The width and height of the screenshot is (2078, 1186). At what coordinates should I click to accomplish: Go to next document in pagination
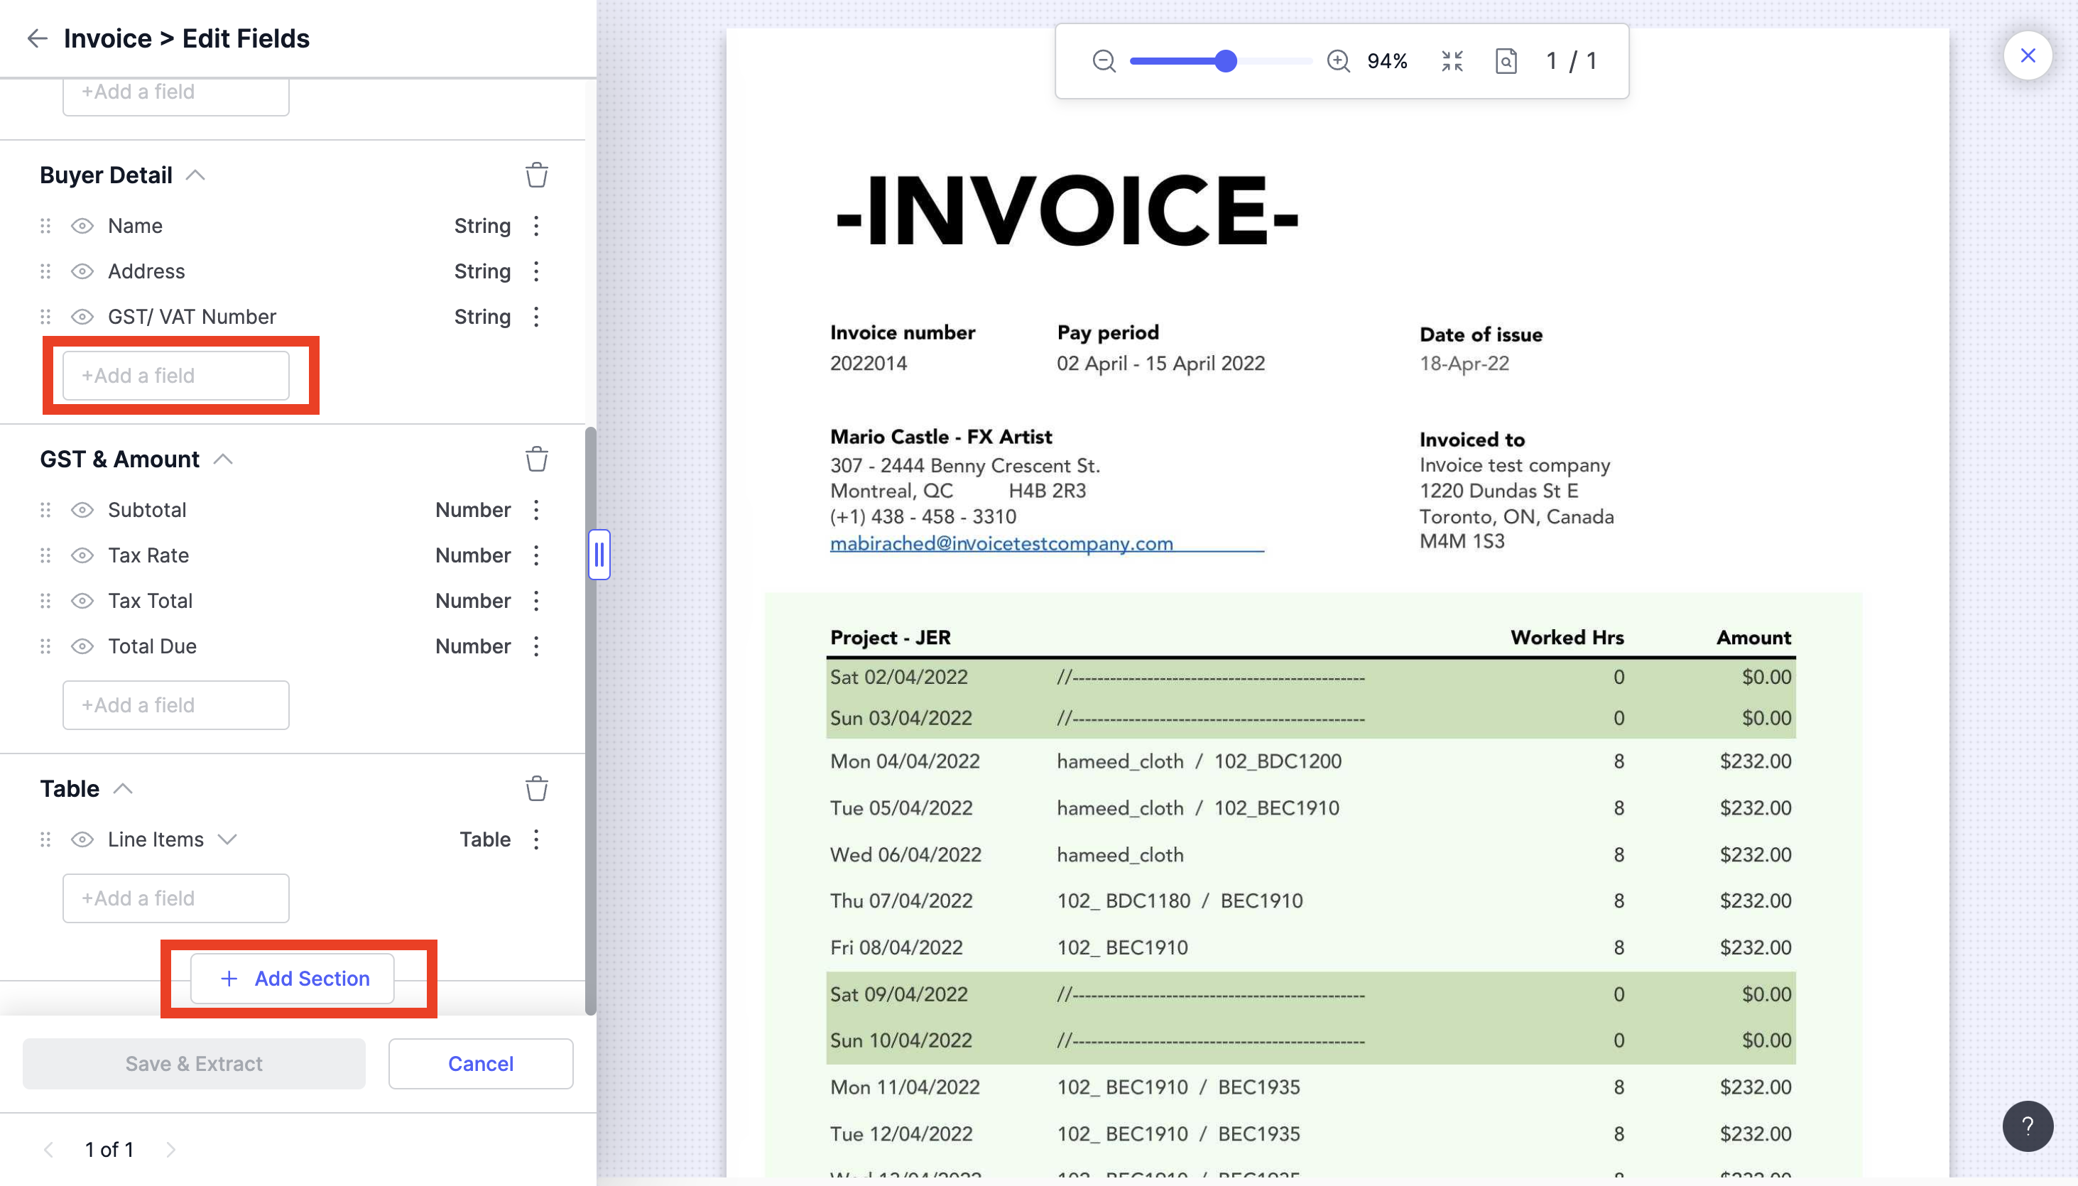170,1149
